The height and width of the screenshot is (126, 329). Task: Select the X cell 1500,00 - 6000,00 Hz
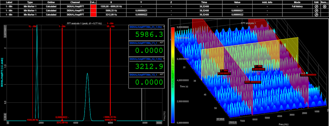click(x=111, y=6)
